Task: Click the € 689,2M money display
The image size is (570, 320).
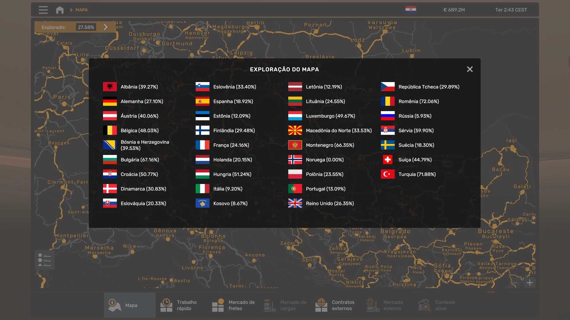Action: [454, 10]
